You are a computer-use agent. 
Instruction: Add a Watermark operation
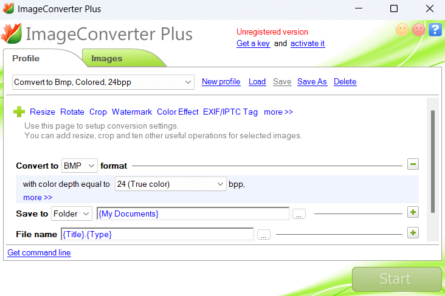pyautogui.click(x=132, y=112)
